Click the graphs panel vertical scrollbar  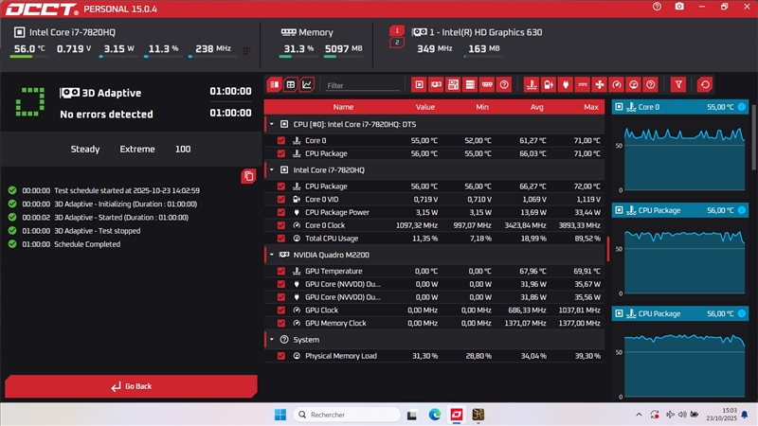click(x=753, y=137)
